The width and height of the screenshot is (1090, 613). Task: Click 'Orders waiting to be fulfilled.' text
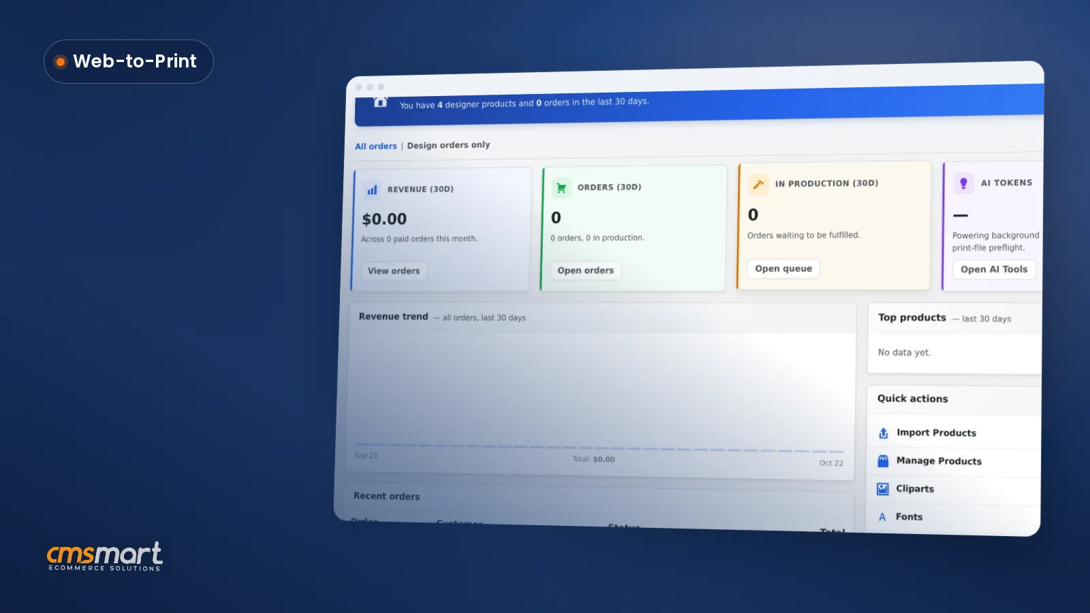804,236
